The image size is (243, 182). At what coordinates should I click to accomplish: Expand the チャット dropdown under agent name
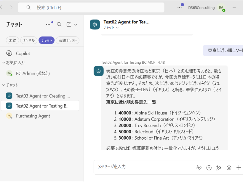click(111, 28)
